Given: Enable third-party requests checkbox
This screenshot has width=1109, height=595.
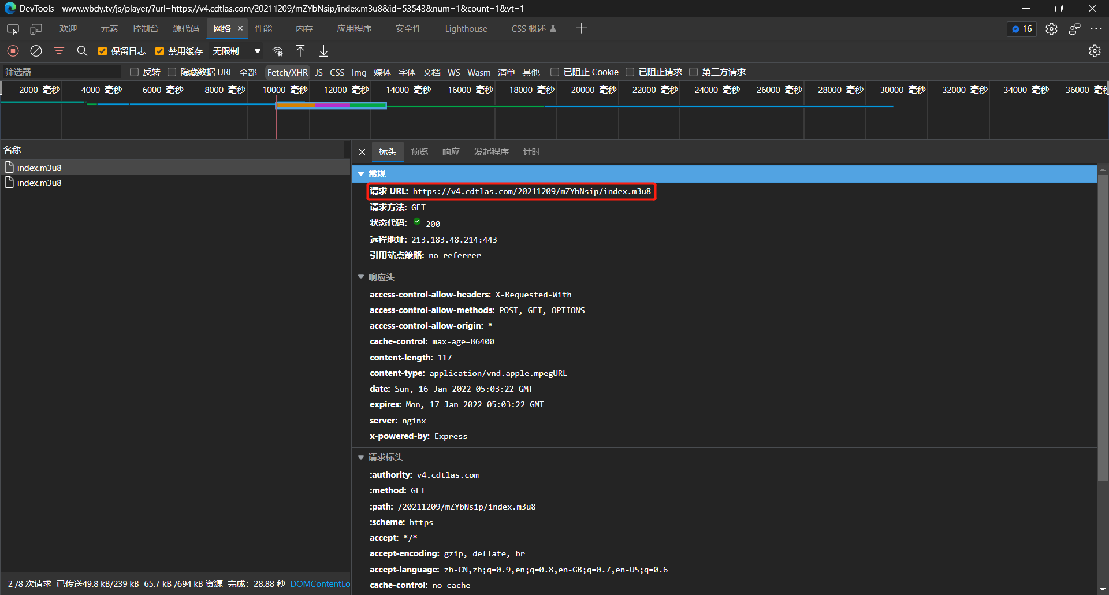Looking at the screenshot, I should point(693,72).
